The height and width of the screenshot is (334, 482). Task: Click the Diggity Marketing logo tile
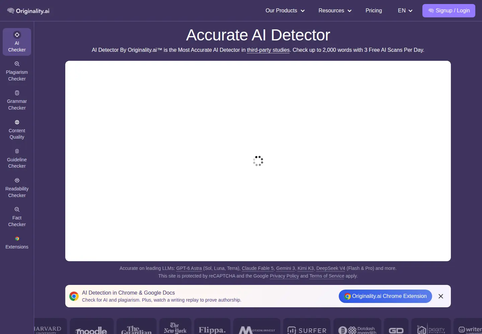tap(431, 326)
